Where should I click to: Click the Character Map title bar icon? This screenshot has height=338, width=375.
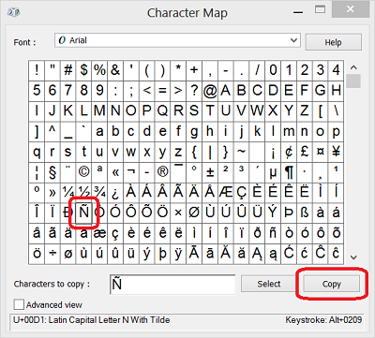click(x=14, y=12)
